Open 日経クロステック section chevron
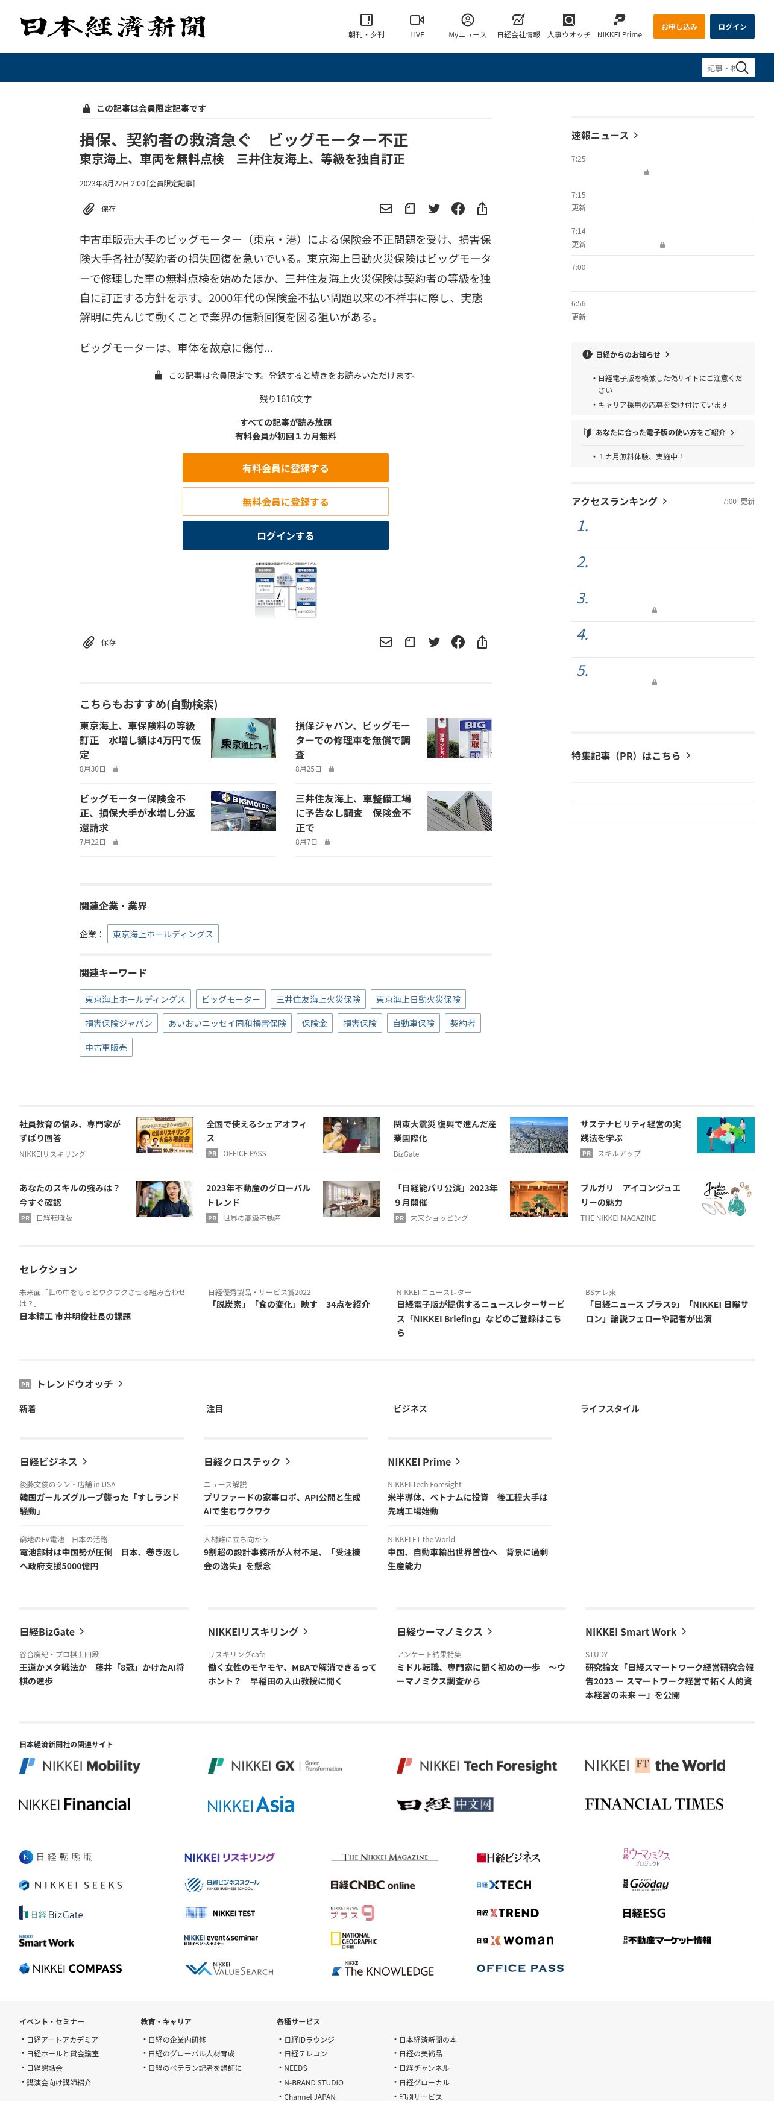Image resolution: width=774 pixels, height=2101 pixels. tap(288, 1461)
